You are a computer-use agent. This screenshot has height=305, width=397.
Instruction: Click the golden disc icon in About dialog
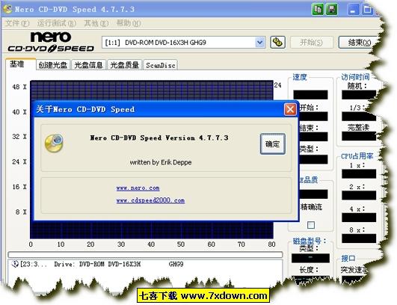54,144
